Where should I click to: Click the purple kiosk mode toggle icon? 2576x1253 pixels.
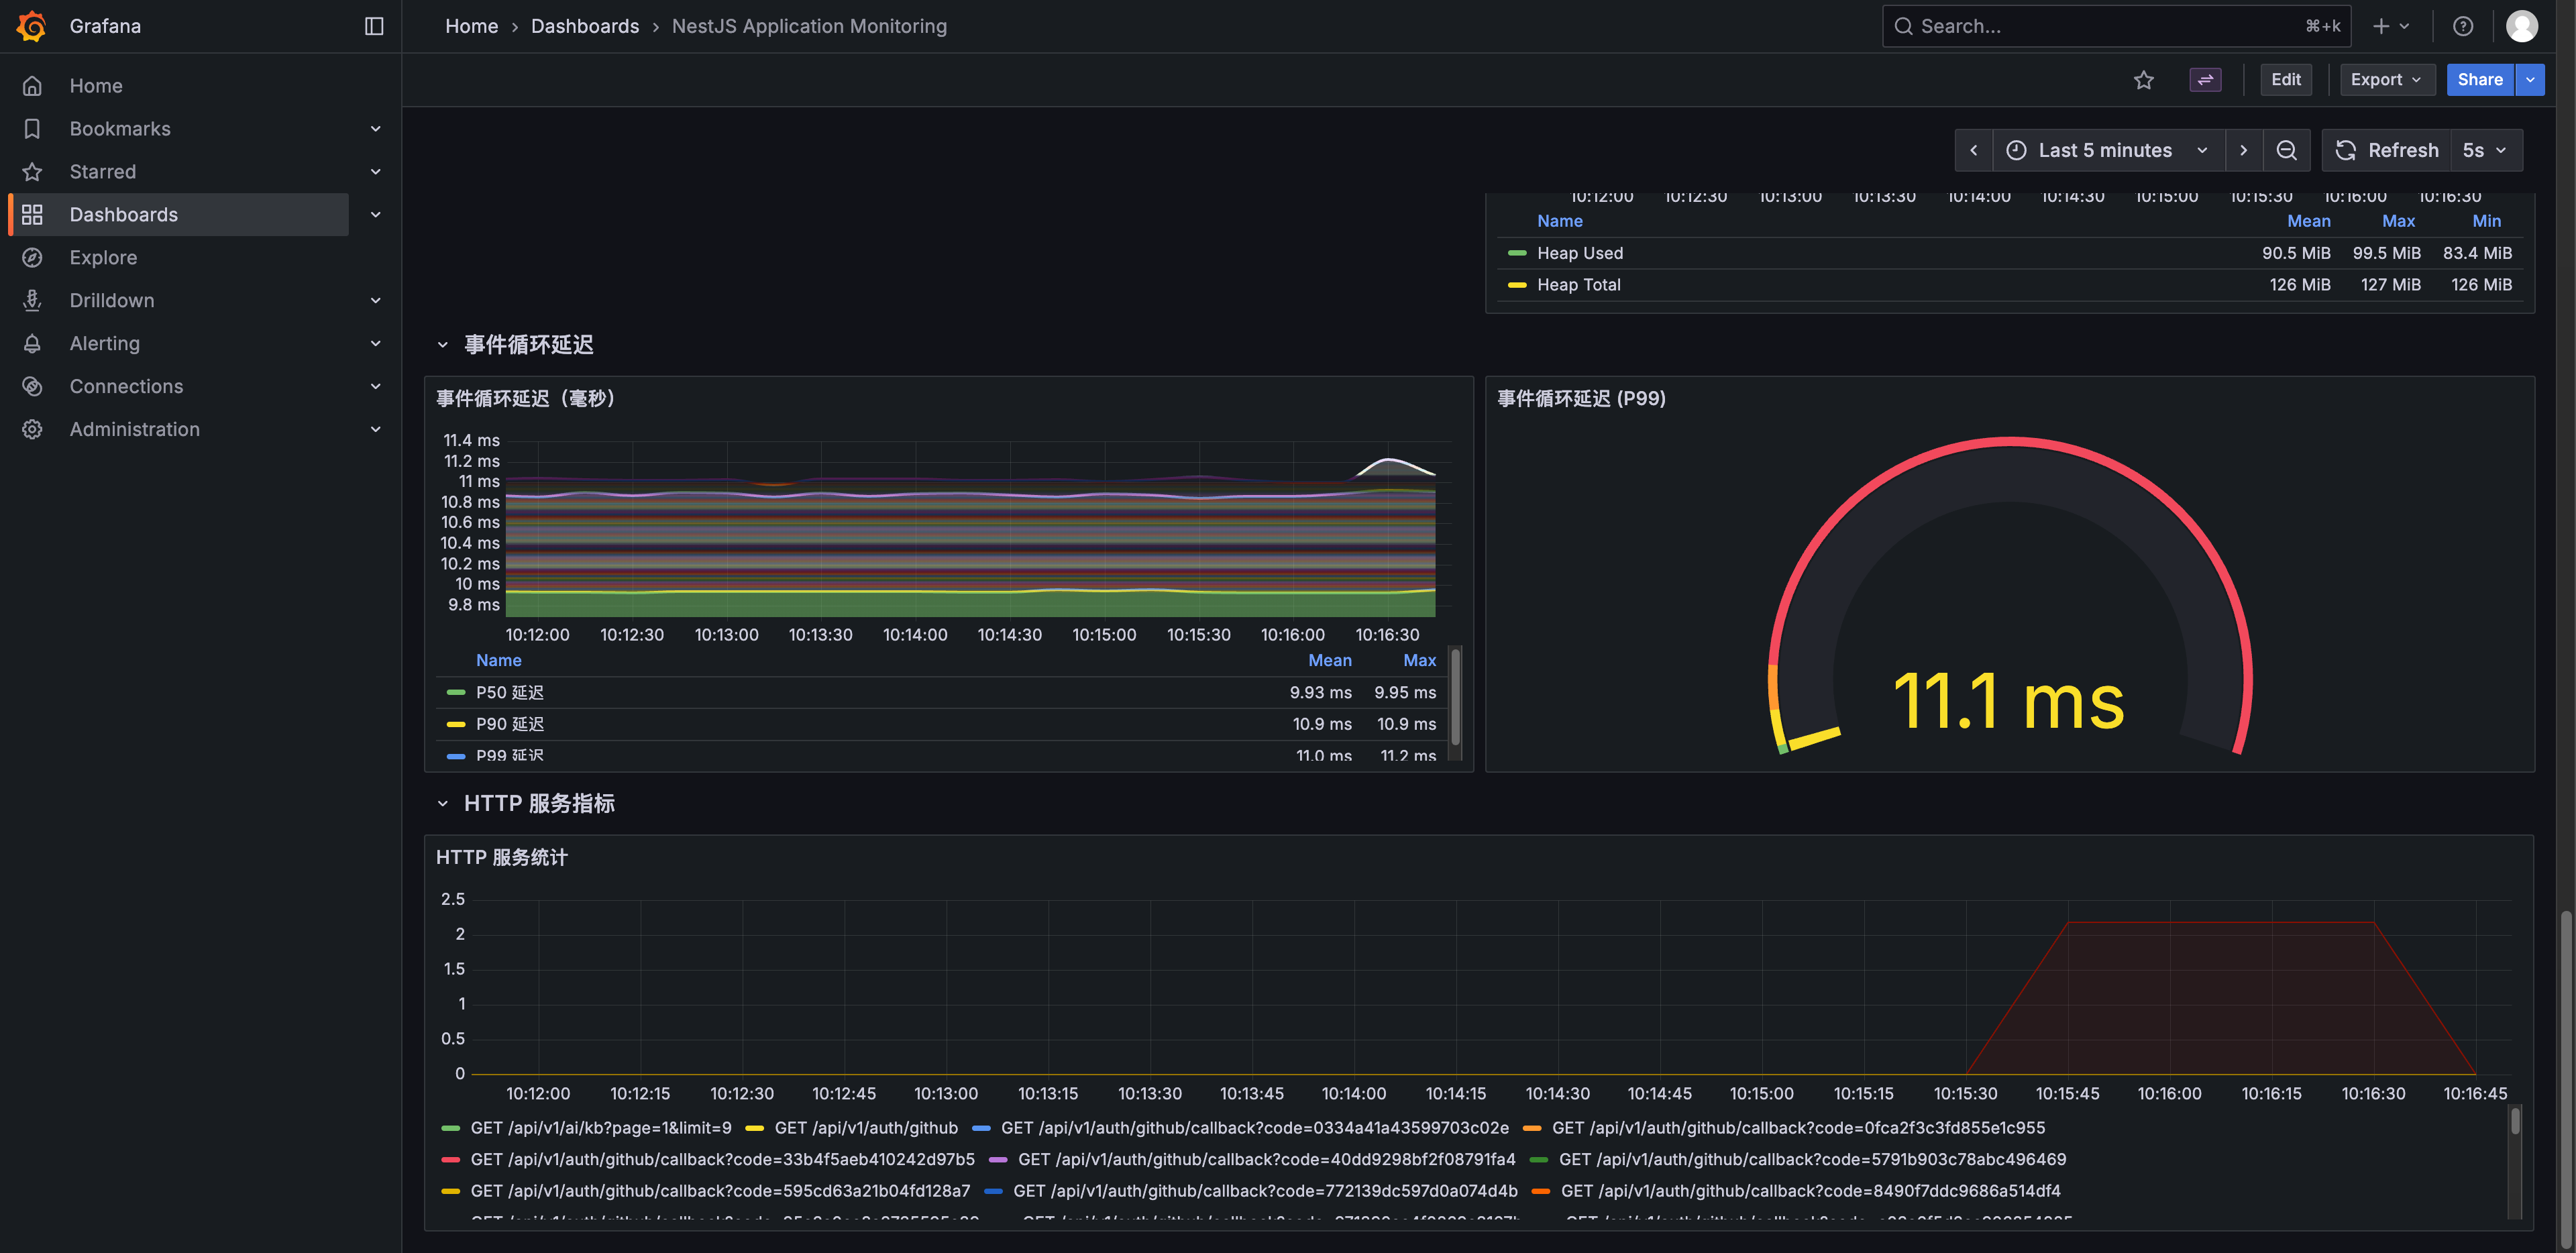(2205, 80)
